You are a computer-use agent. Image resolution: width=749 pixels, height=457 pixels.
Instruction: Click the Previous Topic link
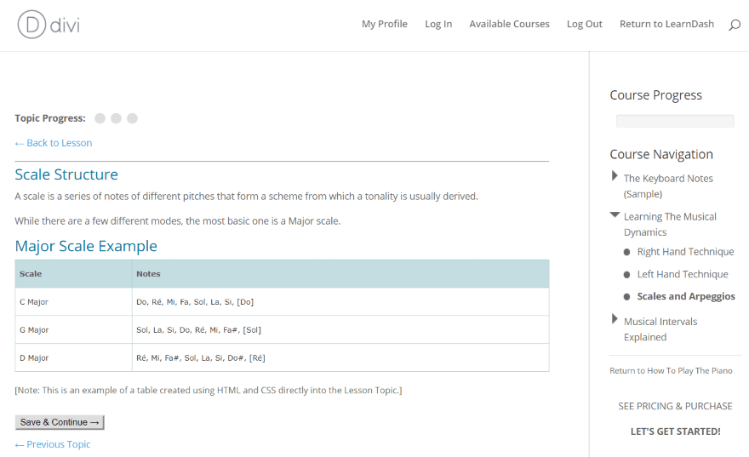(53, 444)
